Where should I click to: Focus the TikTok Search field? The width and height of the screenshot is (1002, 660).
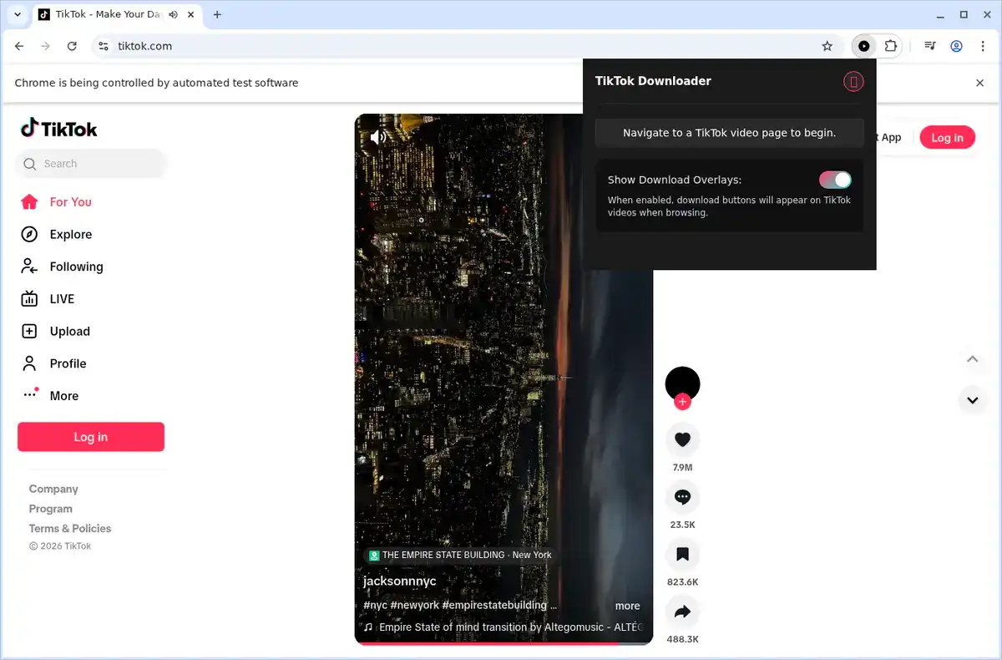pyautogui.click(x=91, y=164)
